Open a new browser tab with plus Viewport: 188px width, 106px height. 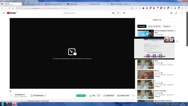[134, 4]
